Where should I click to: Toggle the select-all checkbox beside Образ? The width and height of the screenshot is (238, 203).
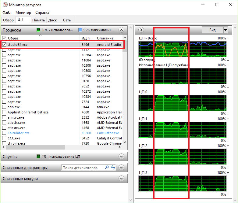click(x=4, y=38)
